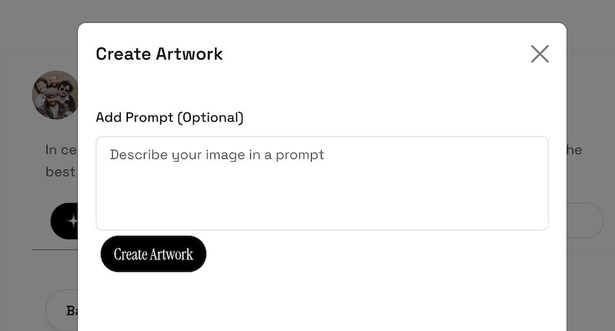615x331 pixels.
Task: Click the "Describe your image in a prompt" placeholder
Action: tap(217, 155)
